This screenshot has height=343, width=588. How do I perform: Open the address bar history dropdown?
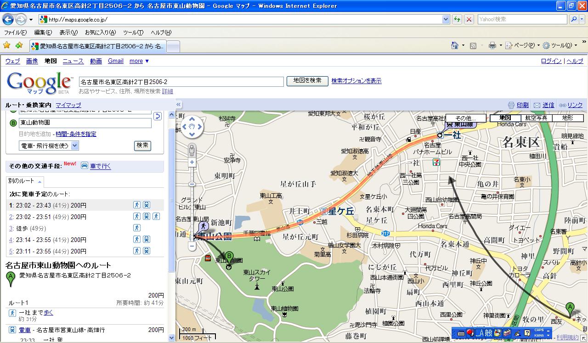click(x=446, y=19)
